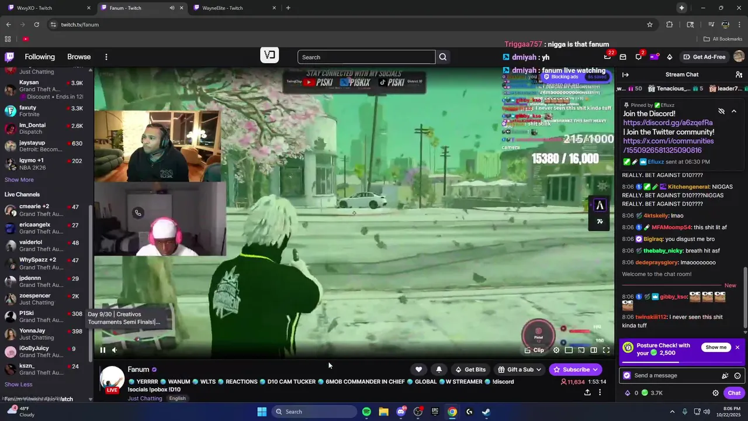Toggle fullscreen video

[x=606, y=350]
